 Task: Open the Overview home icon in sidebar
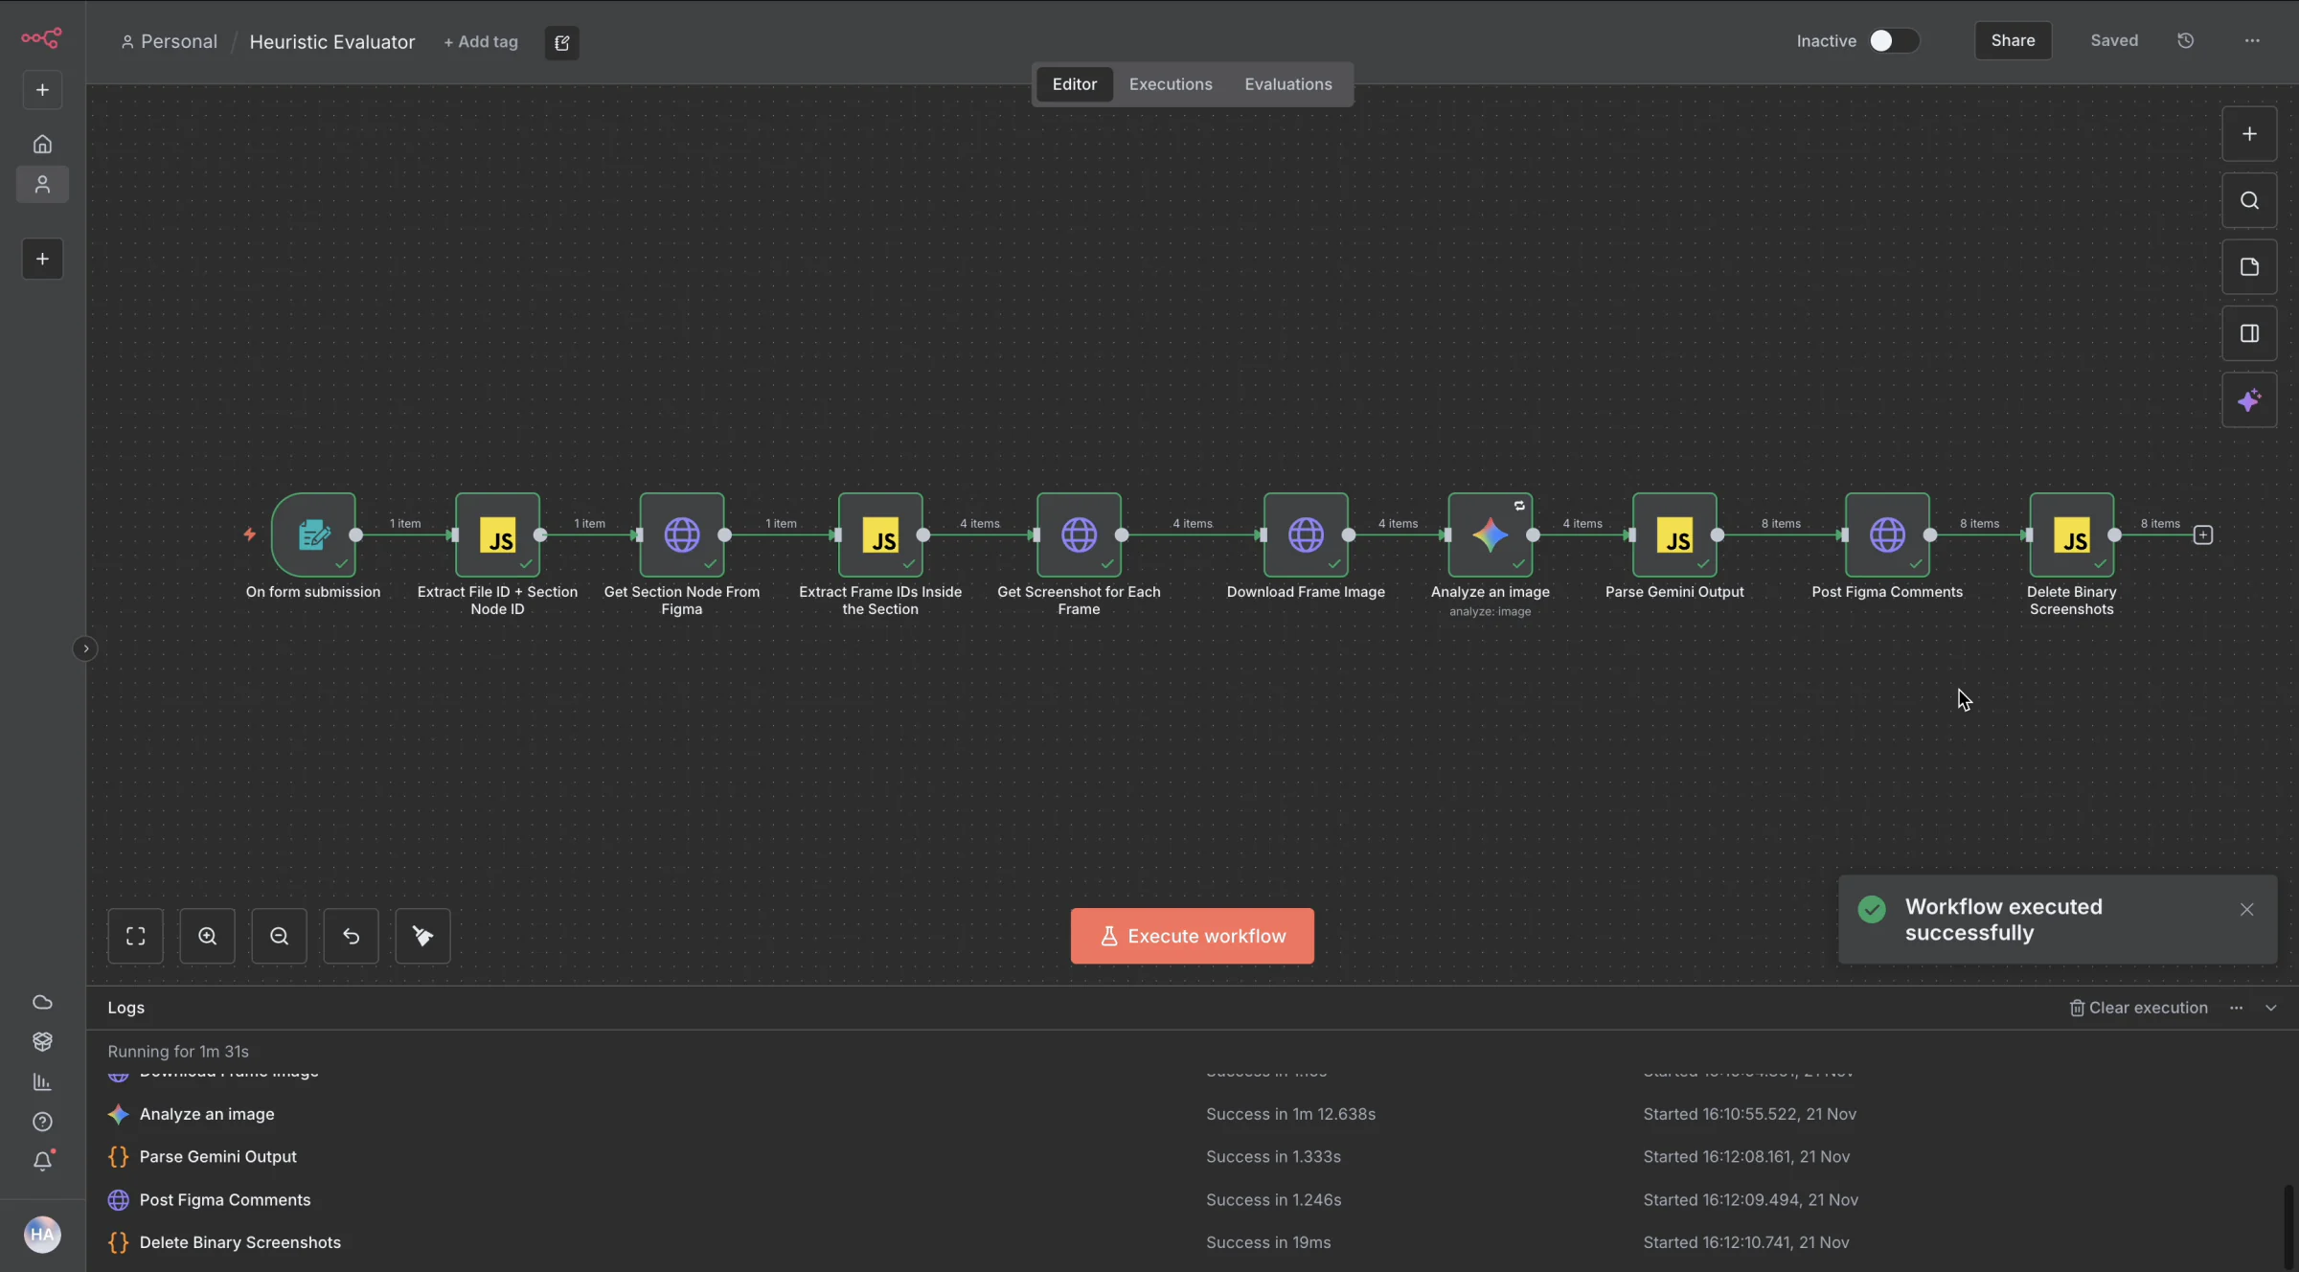point(42,145)
